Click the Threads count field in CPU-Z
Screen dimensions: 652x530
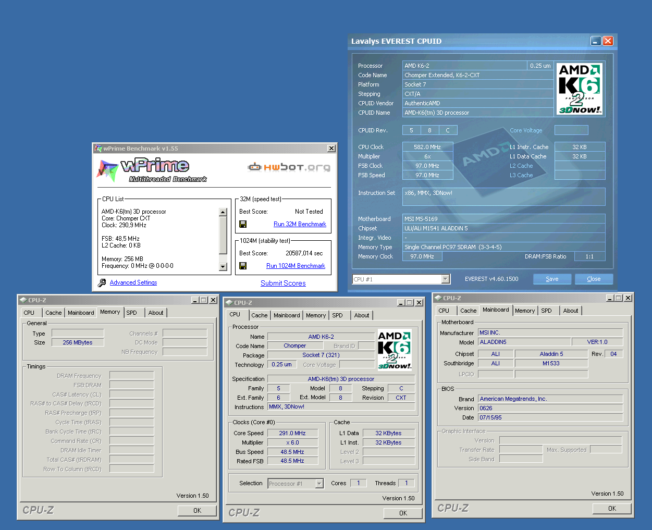coord(407,483)
